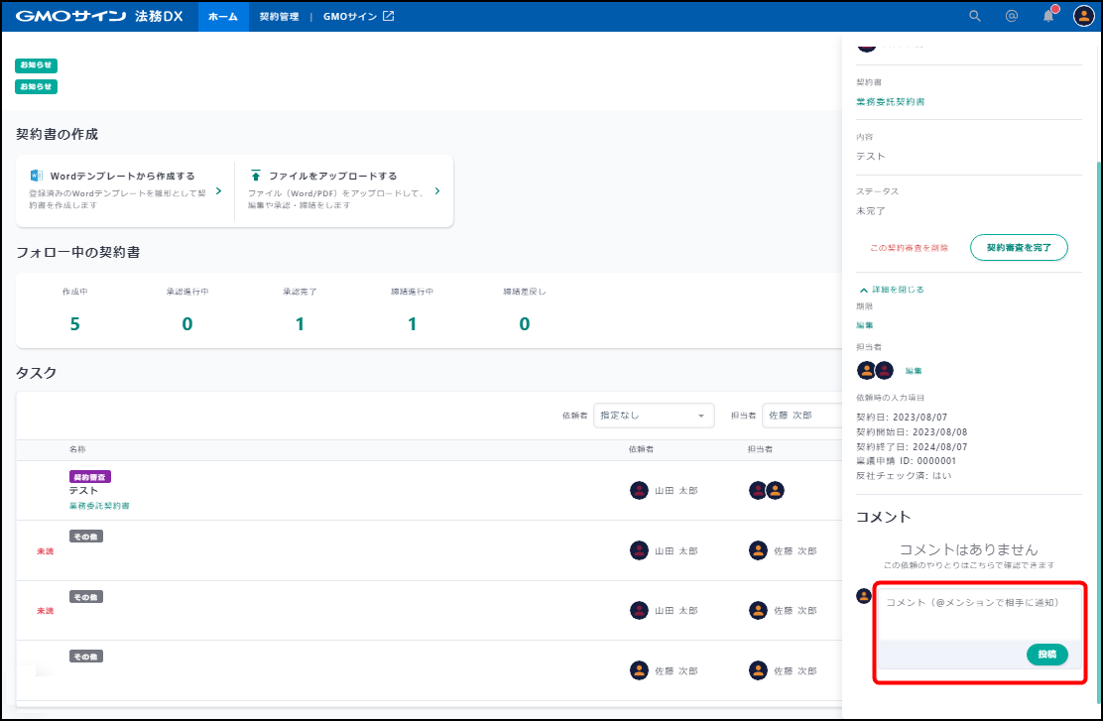Click 編集 link next to assignee avatars
The image size is (1103, 721).
[x=913, y=371]
